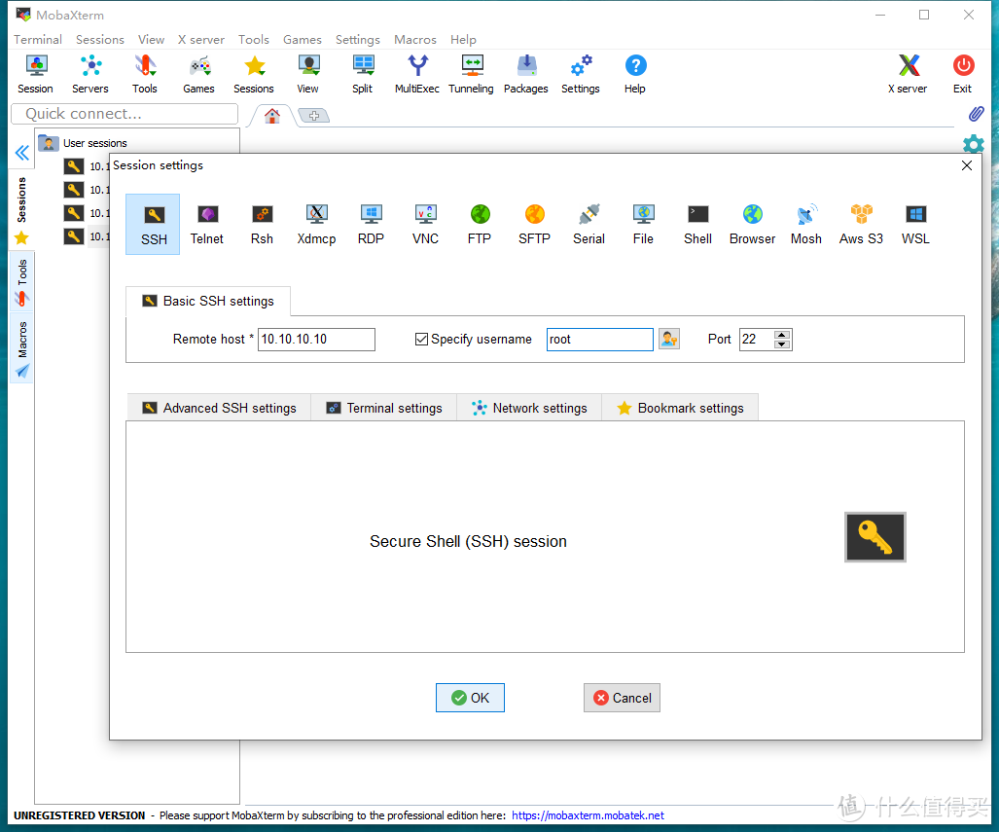Click the Quick connect search box
The height and width of the screenshot is (832, 999).
125,114
